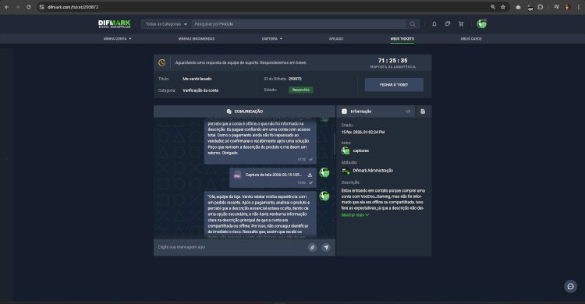The height and width of the screenshot is (304, 585).
Task: Open Todas as Categorias dropdown
Action: pyautogui.click(x=166, y=24)
